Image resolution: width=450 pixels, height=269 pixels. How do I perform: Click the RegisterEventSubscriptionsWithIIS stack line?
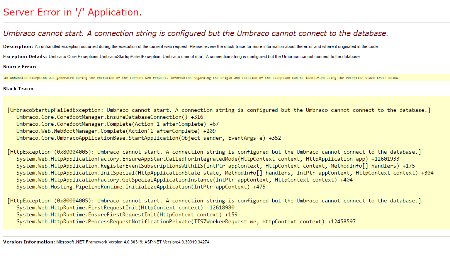[x=216, y=166]
